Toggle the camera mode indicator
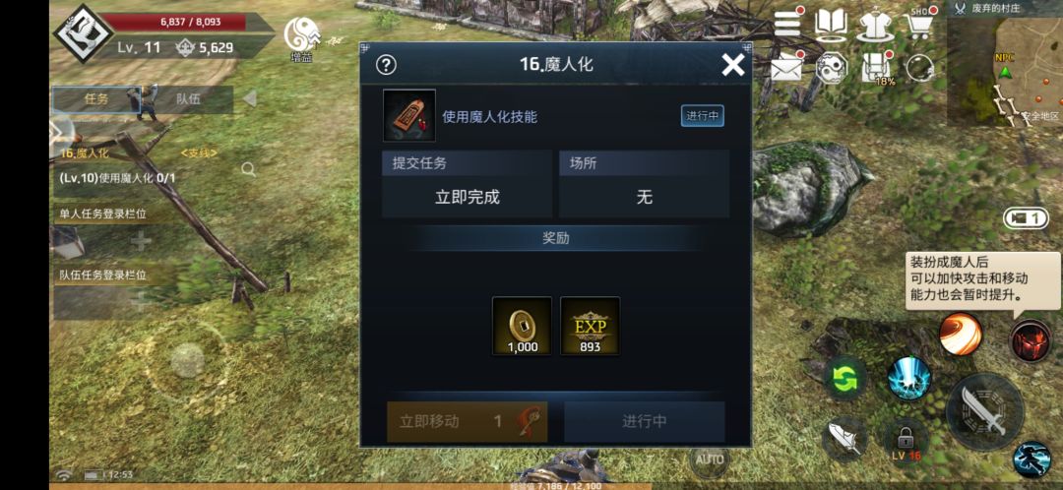1063x490 pixels. (x=1026, y=218)
